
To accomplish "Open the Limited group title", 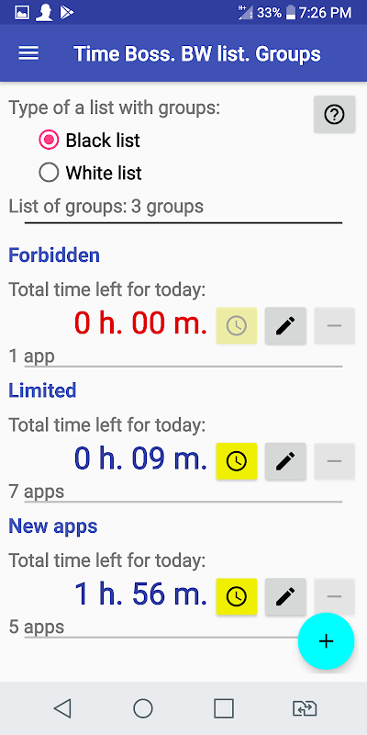I will (42, 390).
